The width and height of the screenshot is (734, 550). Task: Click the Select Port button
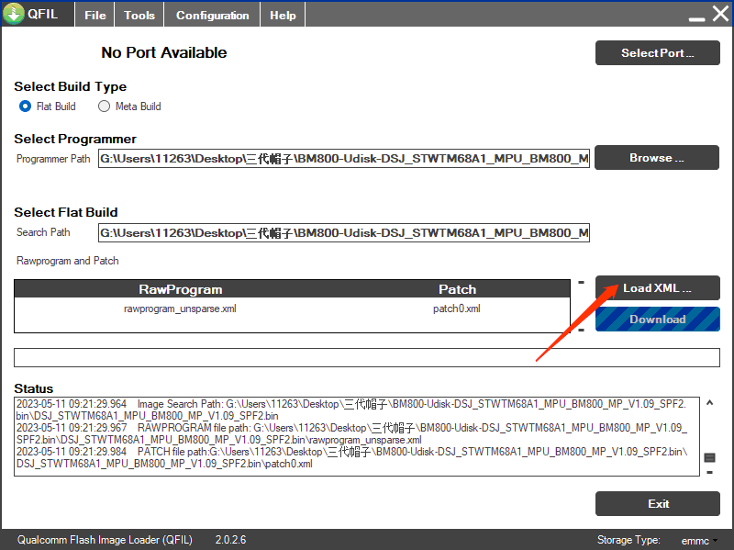tap(657, 53)
